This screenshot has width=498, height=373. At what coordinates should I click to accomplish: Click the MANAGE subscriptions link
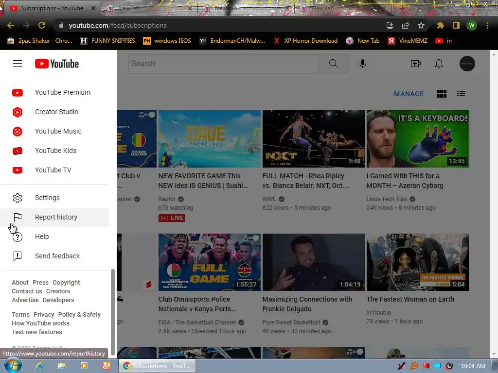click(x=409, y=94)
